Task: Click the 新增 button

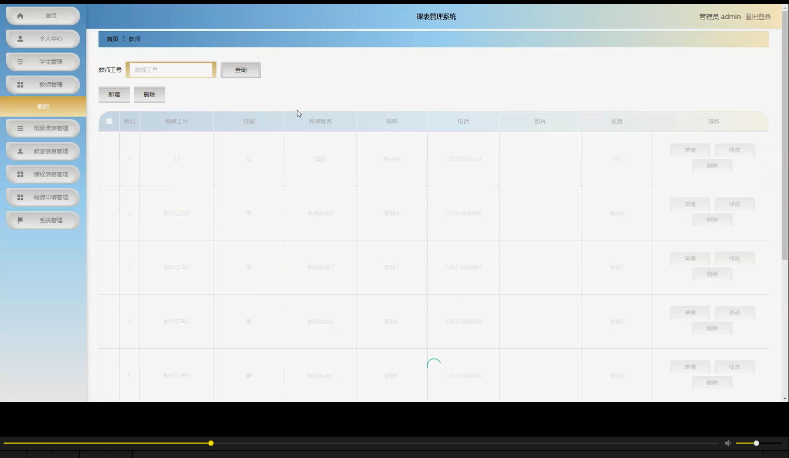Action: coord(114,94)
